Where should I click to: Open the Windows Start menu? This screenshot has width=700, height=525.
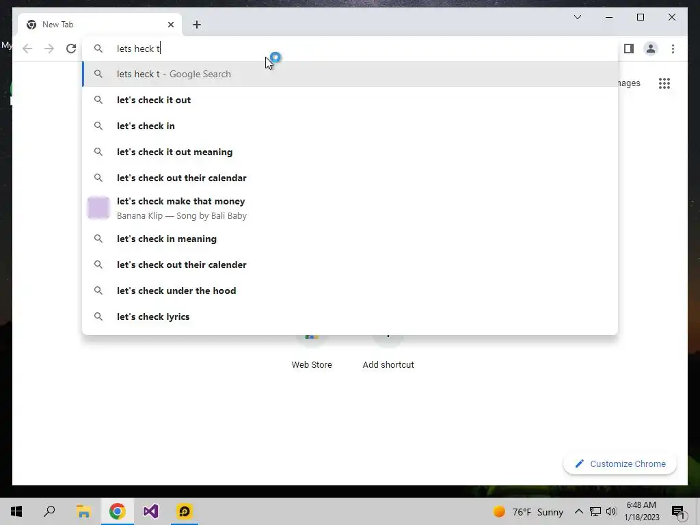tap(16, 511)
